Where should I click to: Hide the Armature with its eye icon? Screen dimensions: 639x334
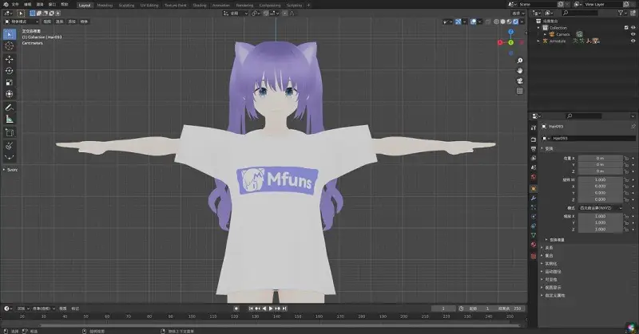633,41
